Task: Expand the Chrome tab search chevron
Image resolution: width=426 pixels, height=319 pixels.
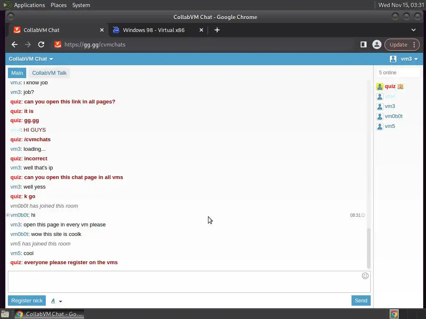Action: 413,30
